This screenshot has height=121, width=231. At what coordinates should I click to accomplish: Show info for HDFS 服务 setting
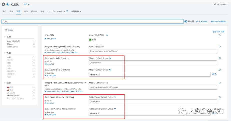point(220,35)
